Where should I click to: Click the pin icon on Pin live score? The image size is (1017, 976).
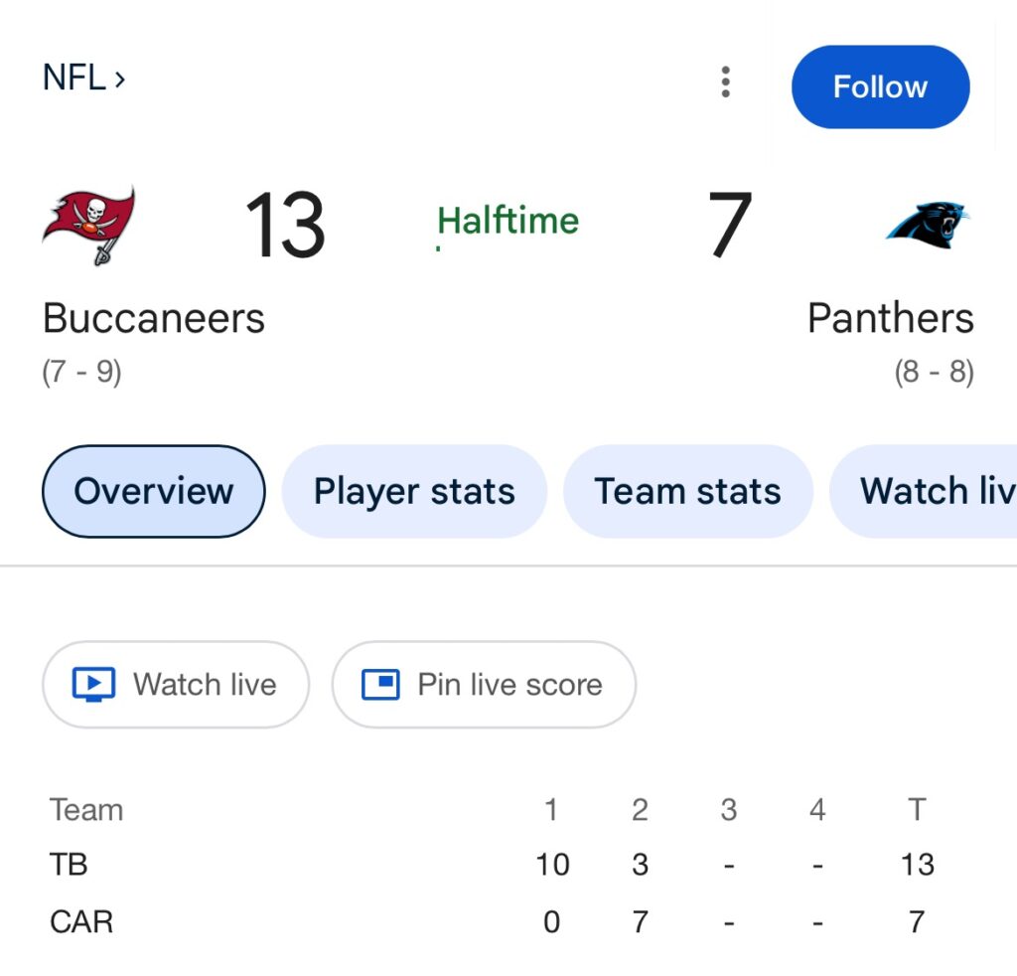380,685
